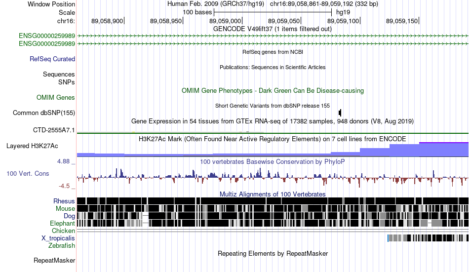
Task: Click the Window Position track label
Action: coord(51,4)
